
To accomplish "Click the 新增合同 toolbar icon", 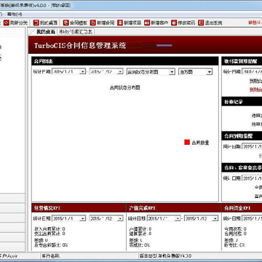I will pos(93,23).
